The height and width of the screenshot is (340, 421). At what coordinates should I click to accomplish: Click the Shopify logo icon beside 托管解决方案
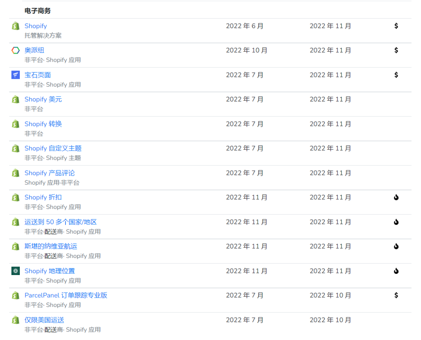(16, 26)
